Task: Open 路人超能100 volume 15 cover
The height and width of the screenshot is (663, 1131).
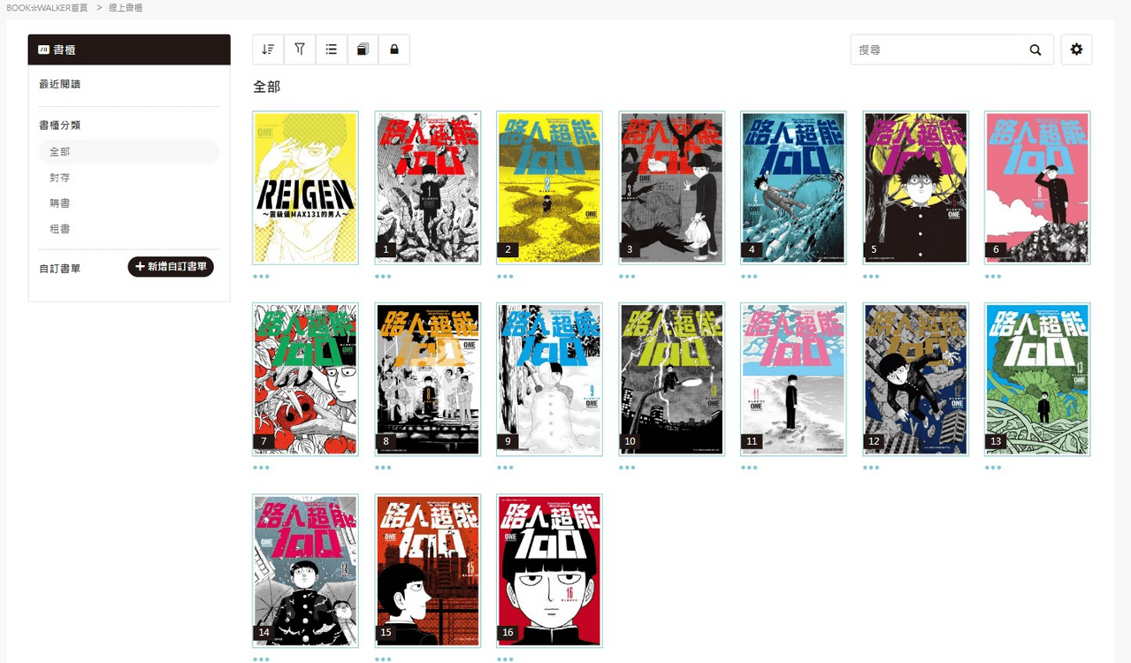Action: coord(428,571)
